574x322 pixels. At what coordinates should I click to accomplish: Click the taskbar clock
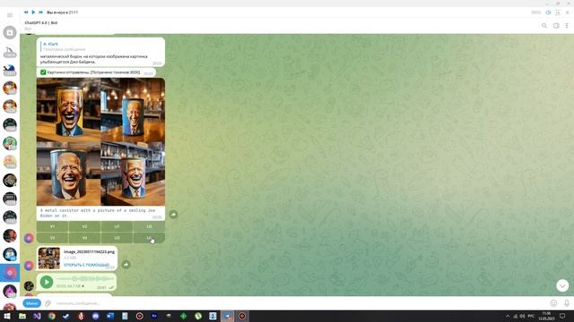[x=546, y=316]
